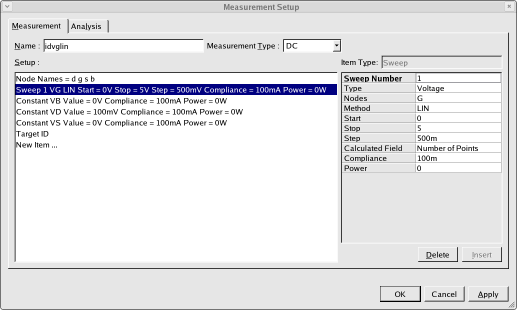517x310 pixels.
Task: Click the Sweep Number property label
Action: click(379, 78)
